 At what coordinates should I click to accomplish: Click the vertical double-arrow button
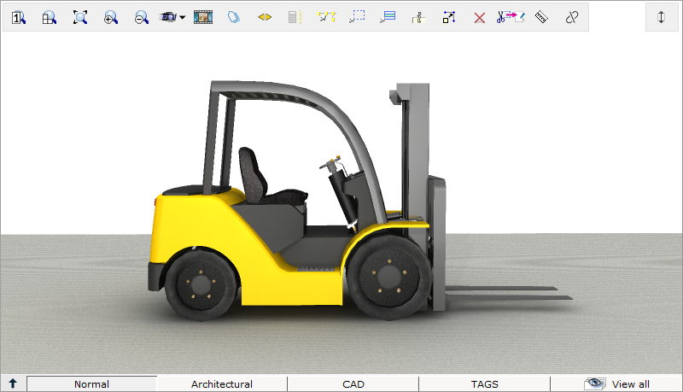pyautogui.click(x=661, y=17)
